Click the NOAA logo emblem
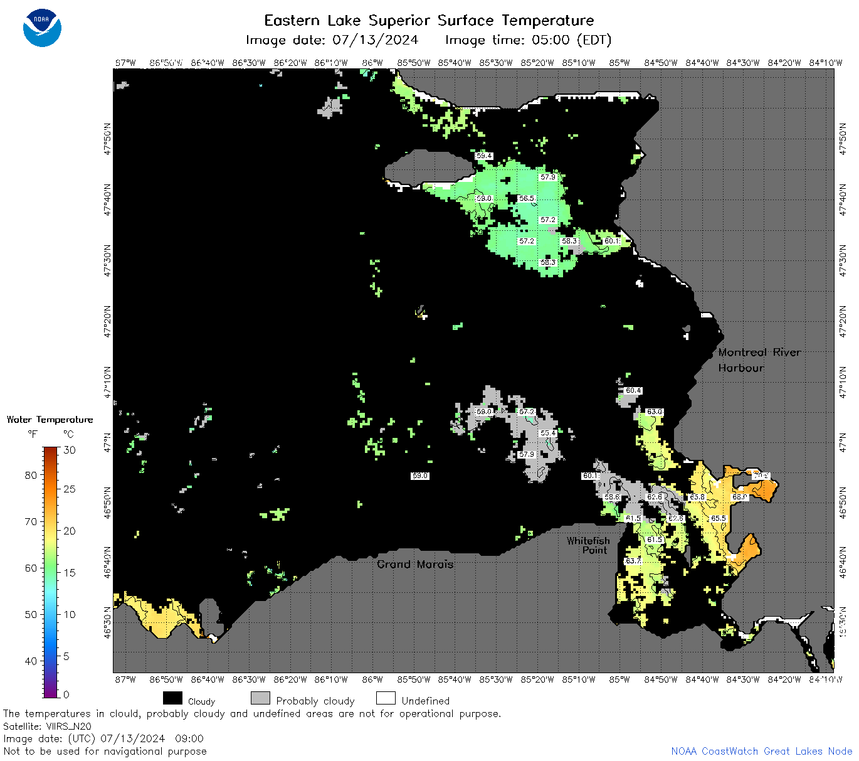Image resolution: width=859 pixels, height=761 pixels. point(42,28)
